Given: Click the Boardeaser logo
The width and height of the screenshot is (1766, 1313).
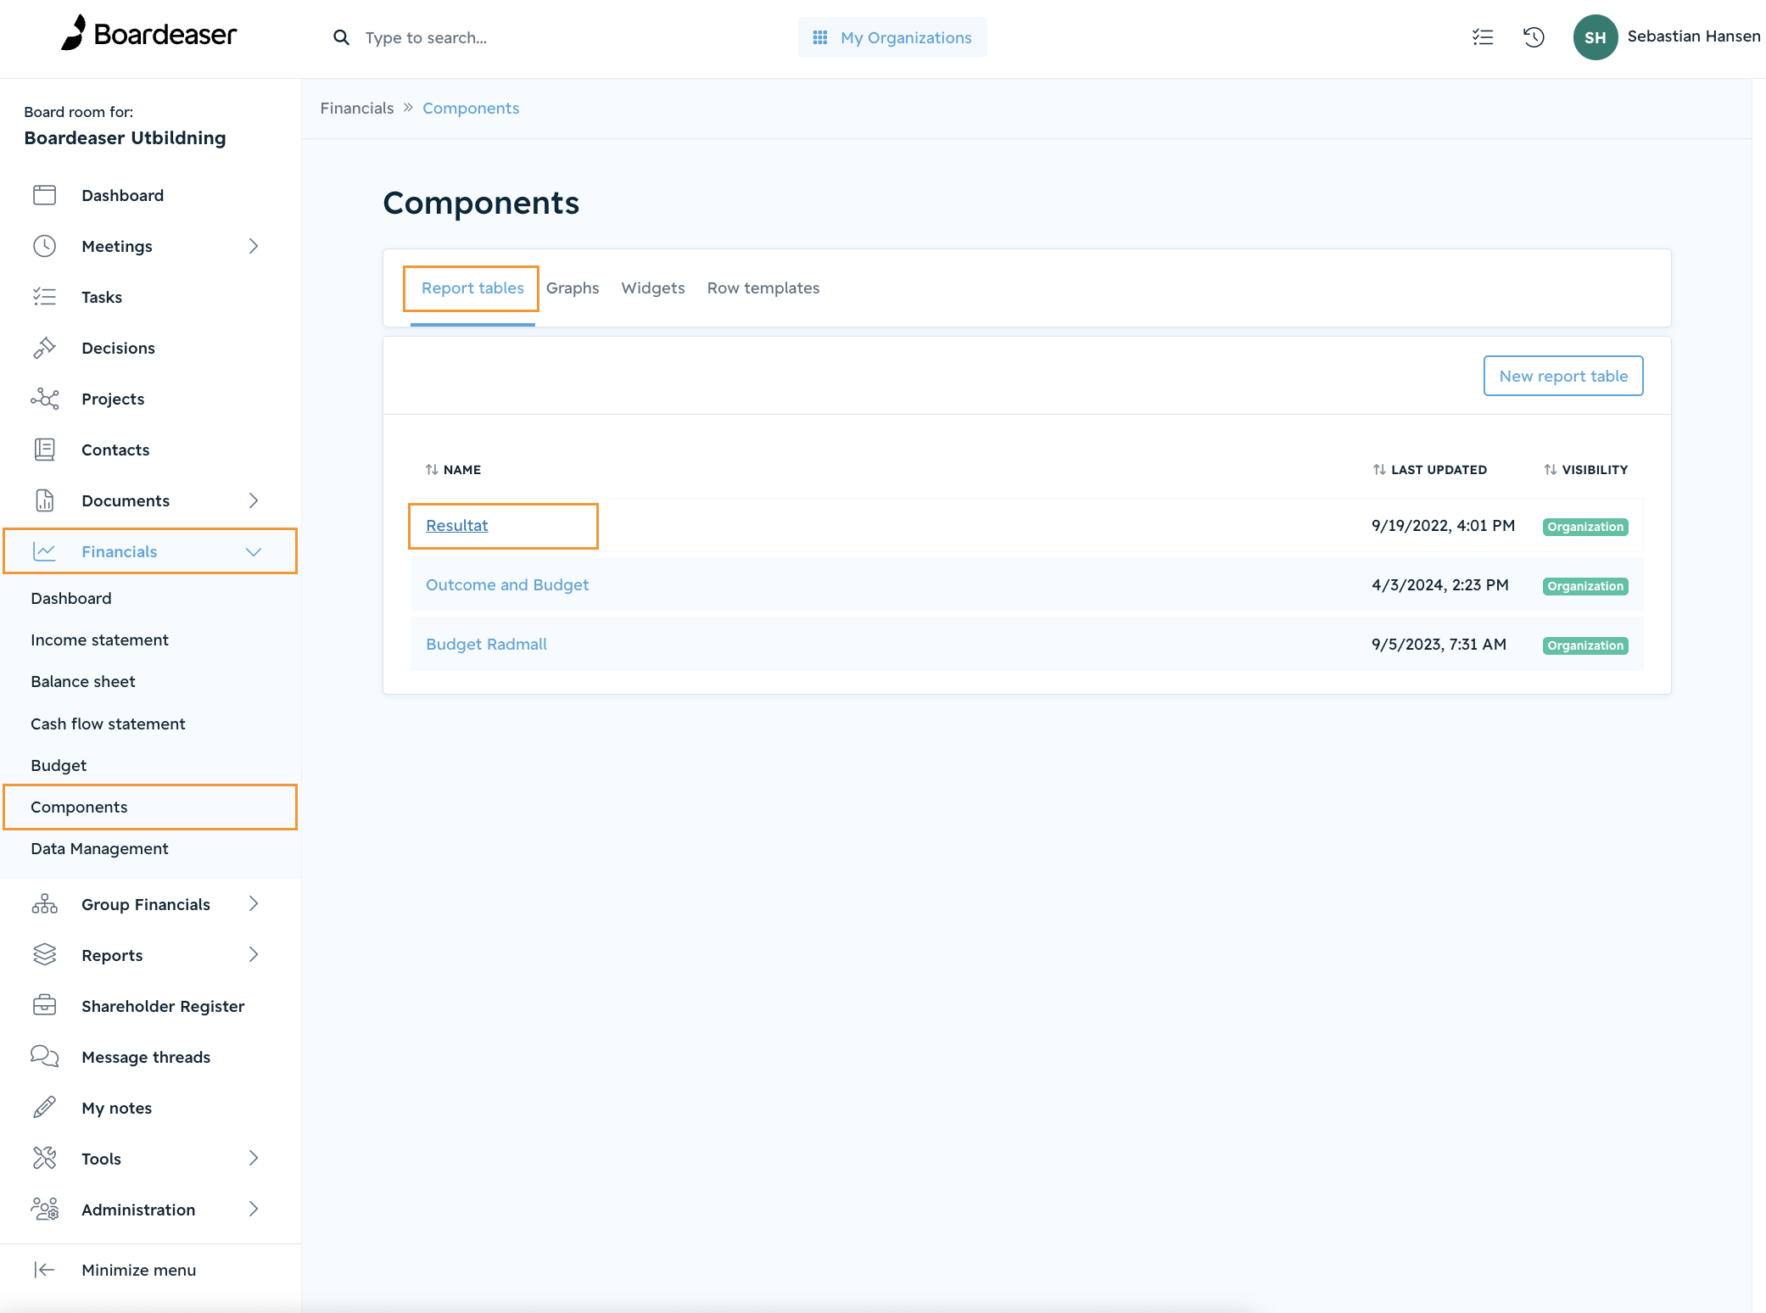Looking at the screenshot, I should (149, 34).
